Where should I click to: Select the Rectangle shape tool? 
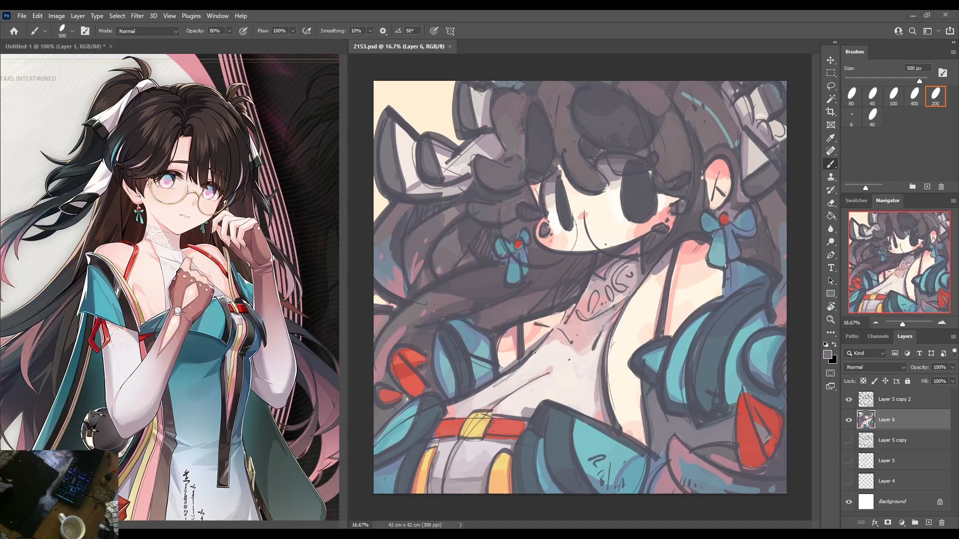tap(831, 293)
